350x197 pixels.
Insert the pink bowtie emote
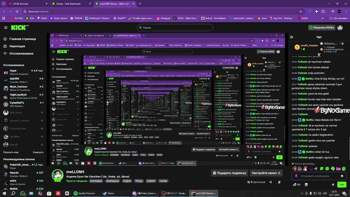coord(338,169)
